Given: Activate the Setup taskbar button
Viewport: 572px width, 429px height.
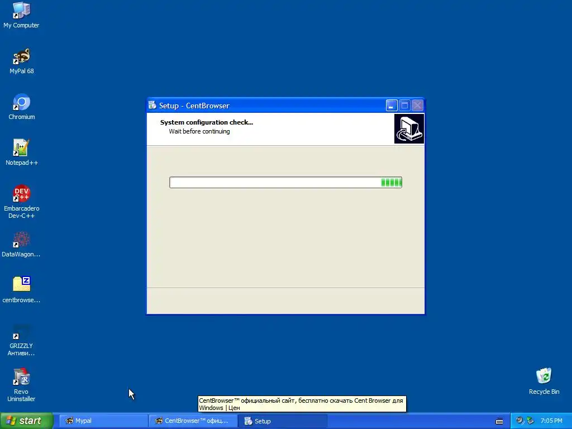Looking at the screenshot, I should 283,421.
